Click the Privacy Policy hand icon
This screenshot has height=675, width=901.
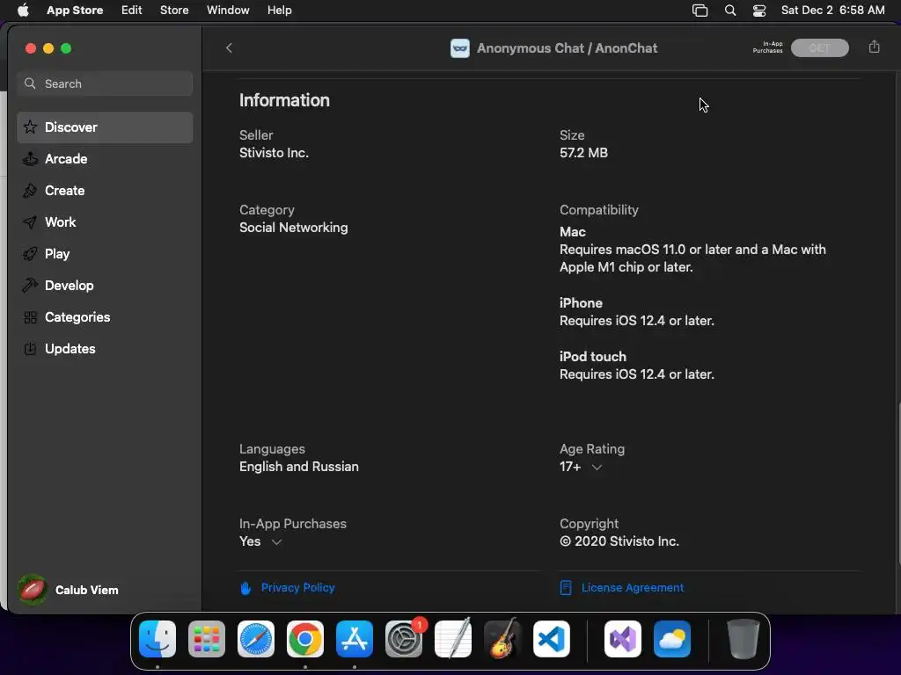246,588
